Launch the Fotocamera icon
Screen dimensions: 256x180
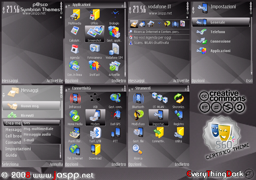(94, 48)
